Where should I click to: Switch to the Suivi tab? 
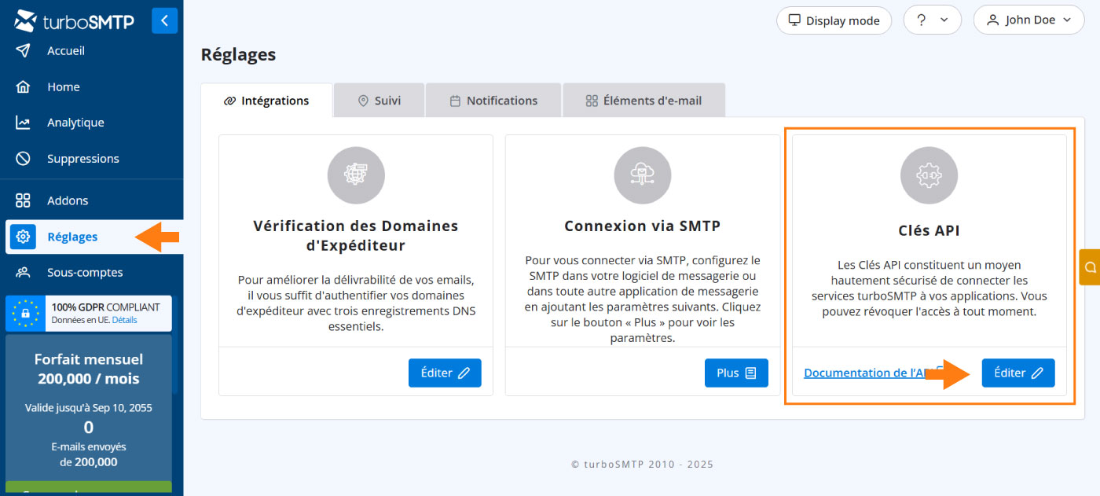click(x=379, y=101)
